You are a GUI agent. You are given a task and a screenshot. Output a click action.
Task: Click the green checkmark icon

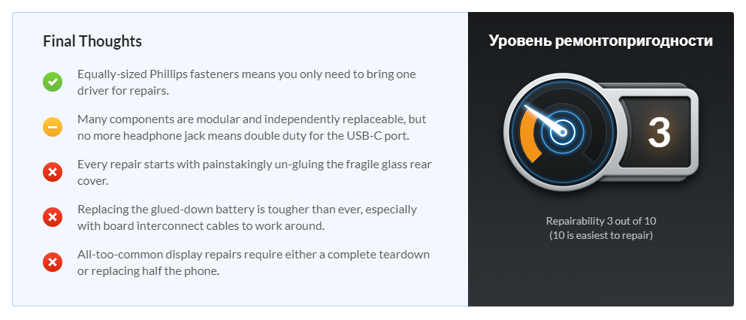click(53, 83)
